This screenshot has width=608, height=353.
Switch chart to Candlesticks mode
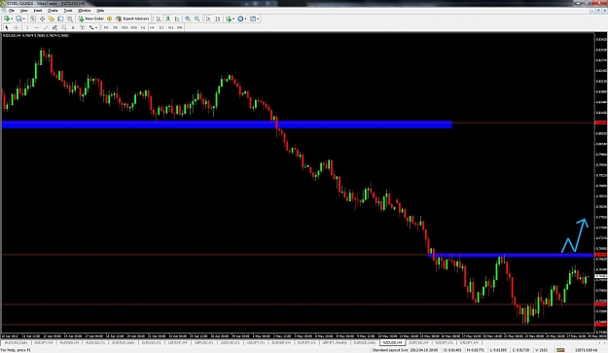(168, 18)
